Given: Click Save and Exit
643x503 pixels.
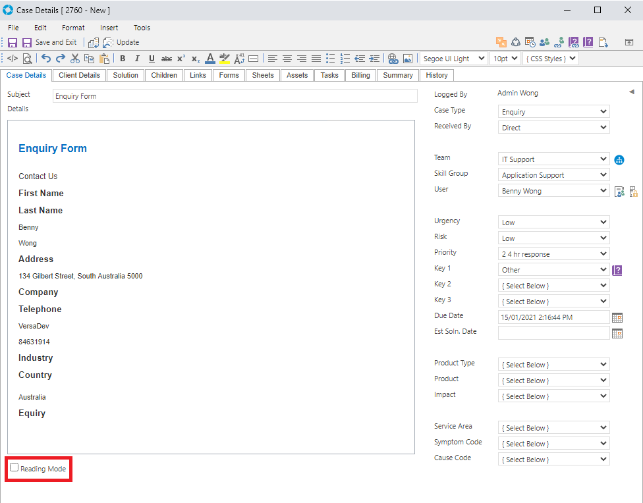Looking at the screenshot, I should pos(49,43).
